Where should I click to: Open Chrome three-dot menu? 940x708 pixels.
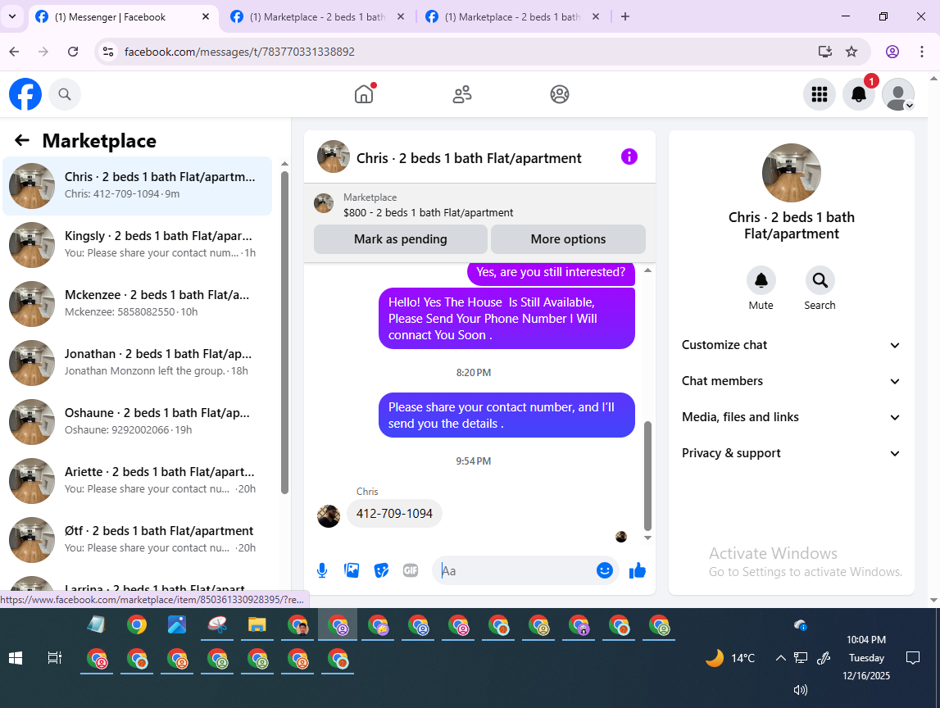pos(922,52)
